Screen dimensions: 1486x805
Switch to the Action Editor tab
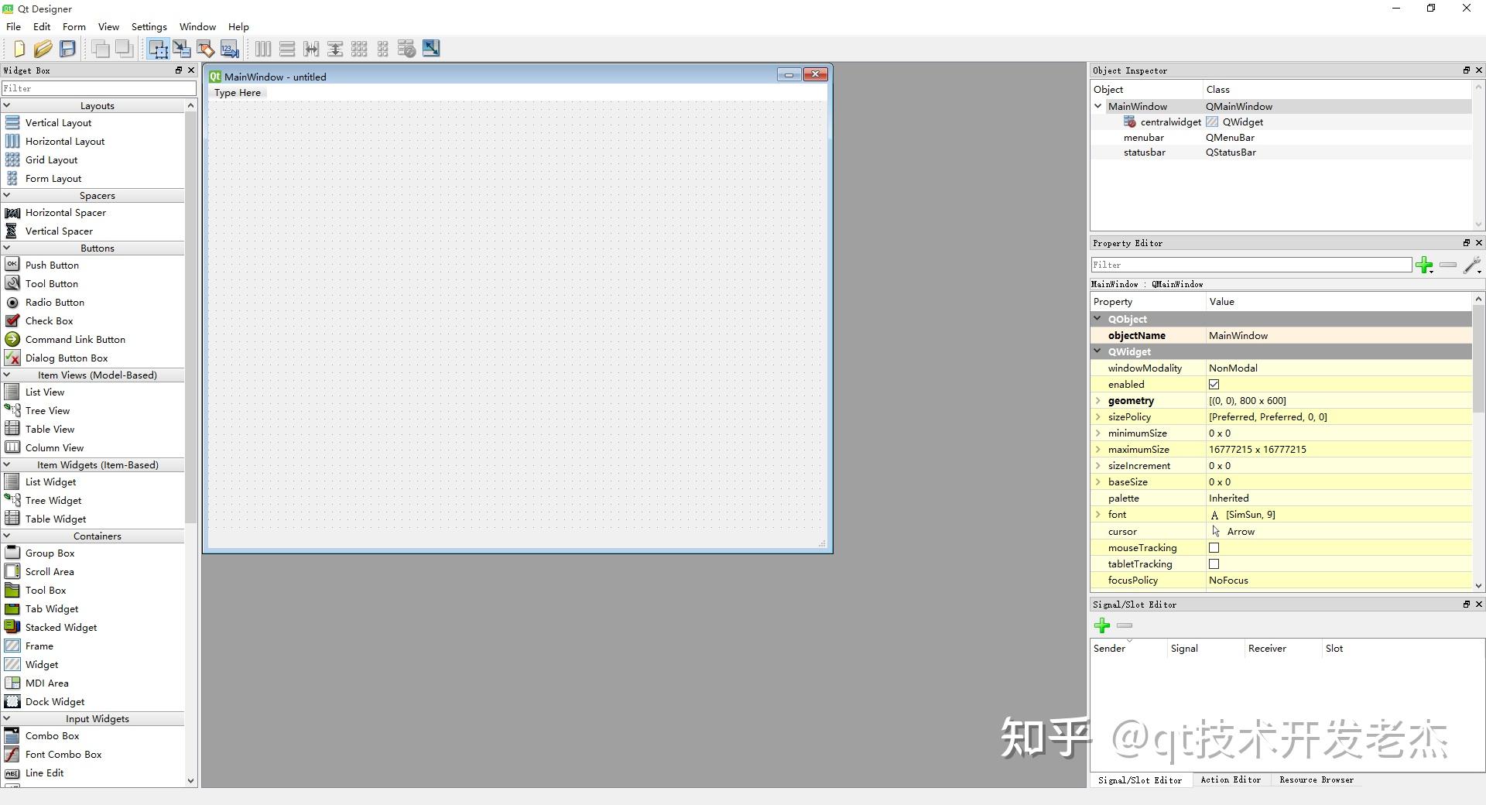tap(1230, 780)
